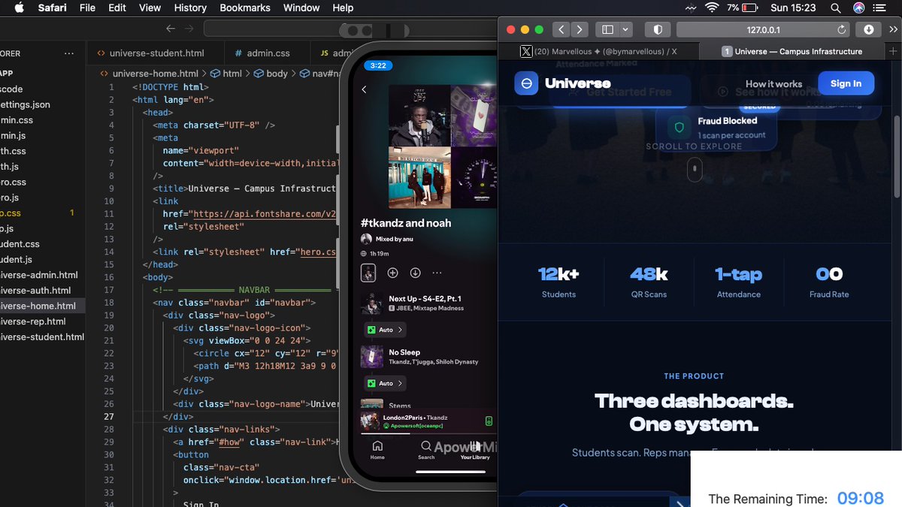Open the Safari sidebar options dropdown arrow
This screenshot has height=507, width=902.
pyautogui.click(x=626, y=29)
